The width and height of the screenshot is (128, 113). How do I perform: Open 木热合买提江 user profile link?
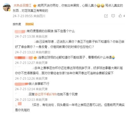click(x=23, y=6)
